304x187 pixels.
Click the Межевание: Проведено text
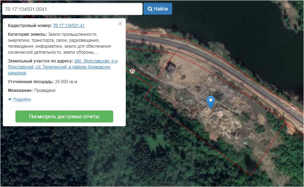pyautogui.click(x=32, y=91)
